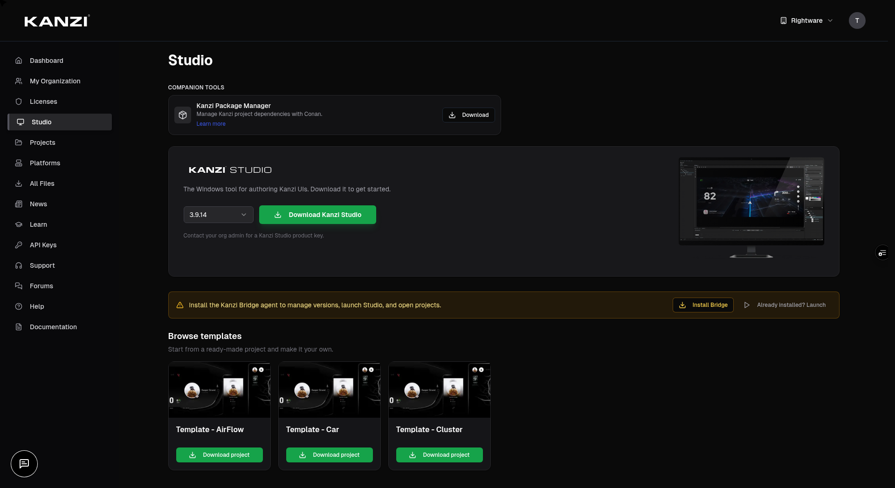Viewport: 895px width, 488px height.
Task: Click the user avatar T
Action: 857,20
